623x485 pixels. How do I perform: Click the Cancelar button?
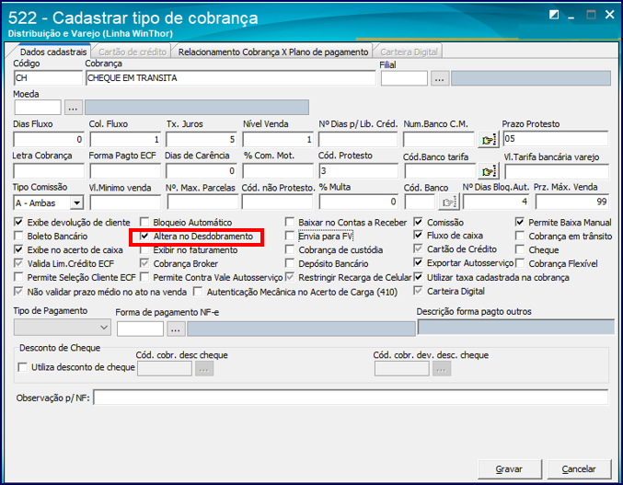579,469
